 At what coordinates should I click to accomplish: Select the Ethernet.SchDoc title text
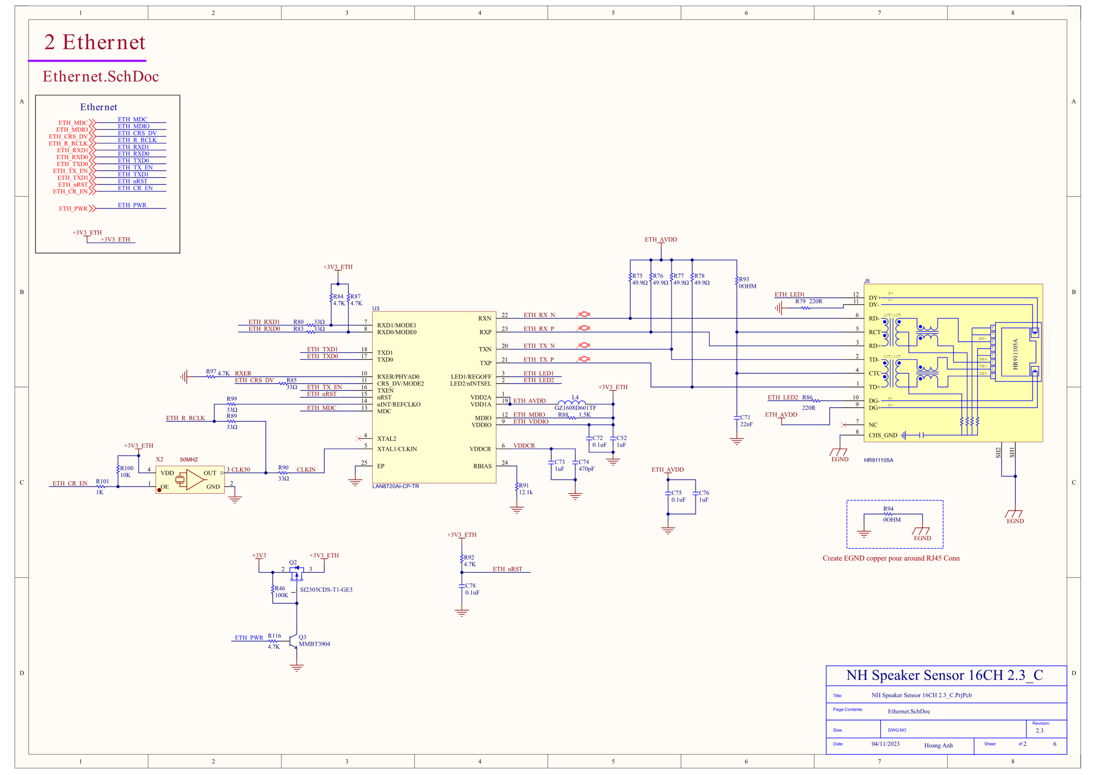[x=101, y=76]
